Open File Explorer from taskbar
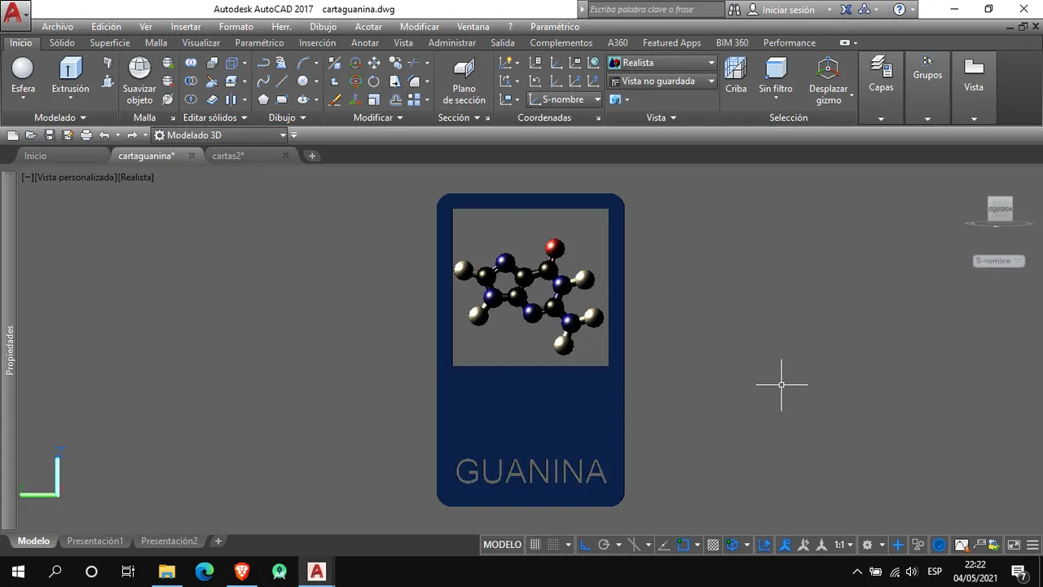This screenshot has height=587, width=1043. [x=167, y=572]
